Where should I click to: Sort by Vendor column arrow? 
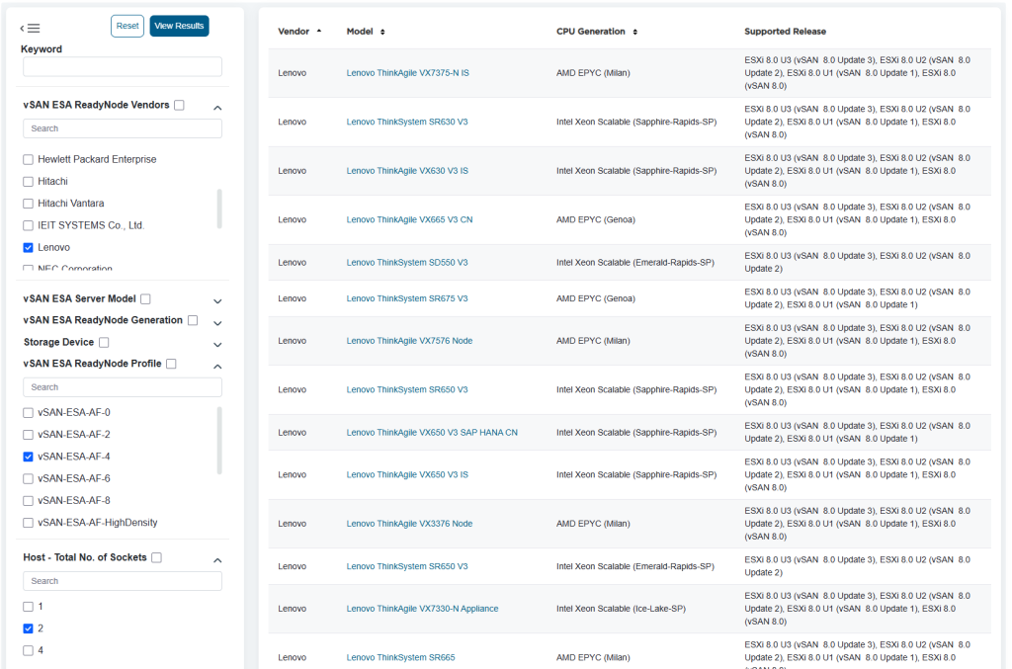coord(319,31)
